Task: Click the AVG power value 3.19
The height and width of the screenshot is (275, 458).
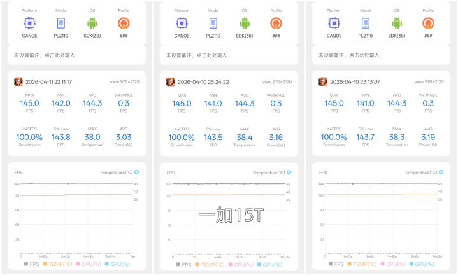Action: click(x=428, y=137)
